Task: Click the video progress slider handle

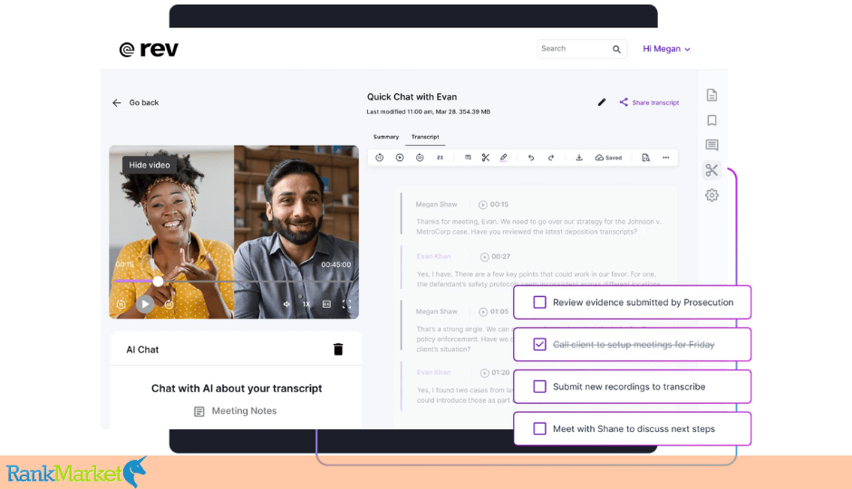Action: click(158, 281)
